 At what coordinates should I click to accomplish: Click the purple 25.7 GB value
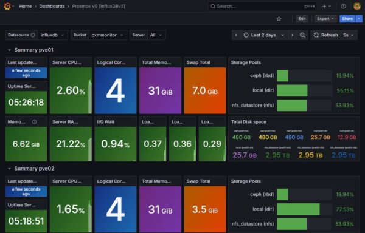[x=245, y=155]
